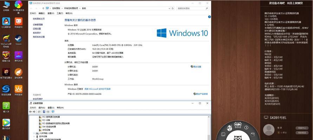Select the SM 总线控制器 device
Viewport: 313px width, 140px height.
pos(47,127)
